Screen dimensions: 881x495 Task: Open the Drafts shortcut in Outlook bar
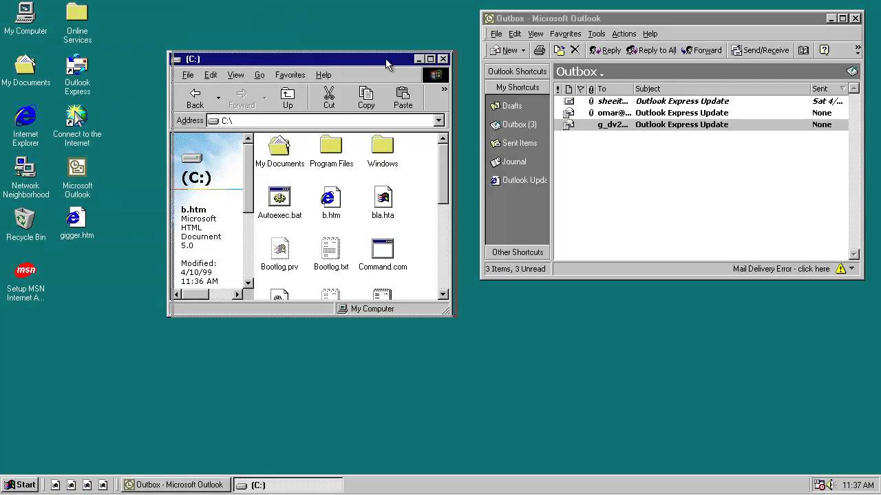click(507, 106)
